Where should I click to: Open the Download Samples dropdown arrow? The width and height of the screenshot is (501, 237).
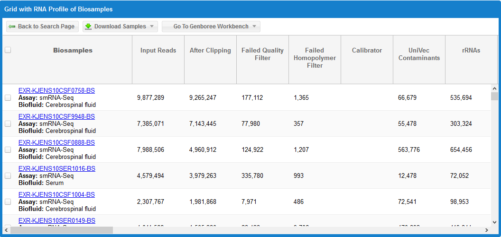point(152,26)
